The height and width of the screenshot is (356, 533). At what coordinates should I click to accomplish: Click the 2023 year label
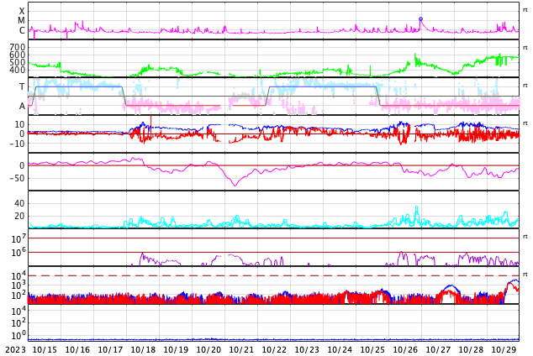pyautogui.click(x=15, y=350)
